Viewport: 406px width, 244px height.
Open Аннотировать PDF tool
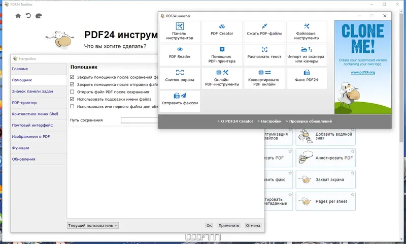325,158
